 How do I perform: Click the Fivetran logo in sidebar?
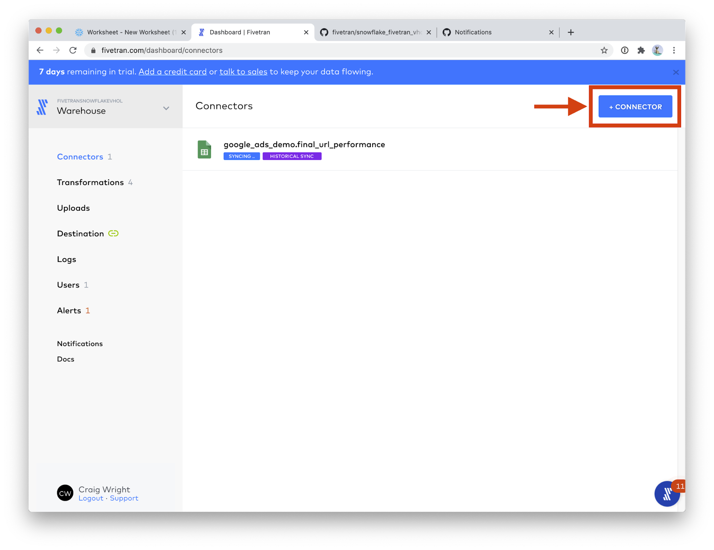[42, 107]
